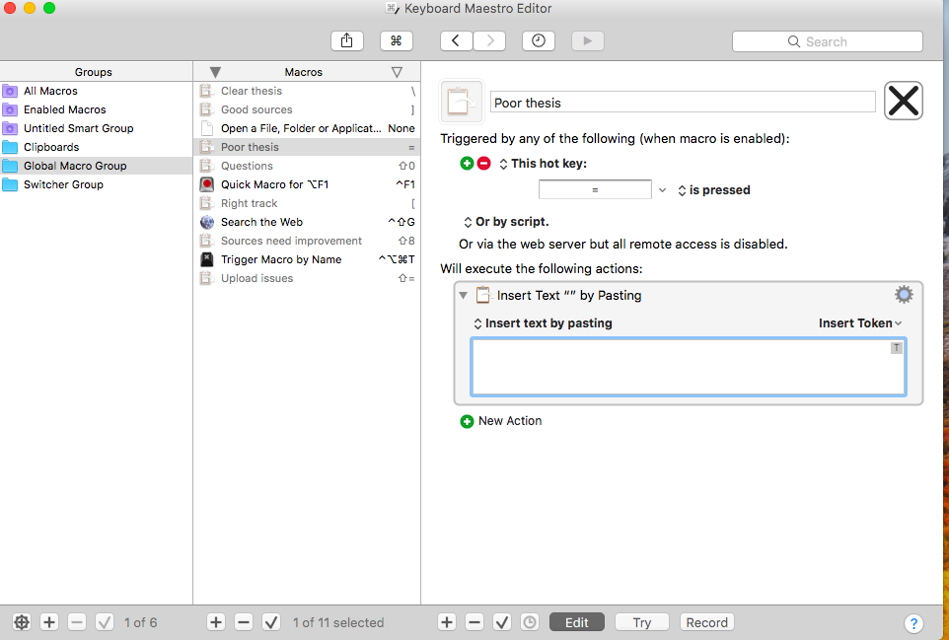The image size is (949, 640).
Task: Delete selected group minus button
Action: click(77, 622)
